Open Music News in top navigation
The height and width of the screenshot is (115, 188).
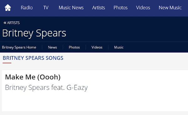pyautogui.click(x=71, y=8)
